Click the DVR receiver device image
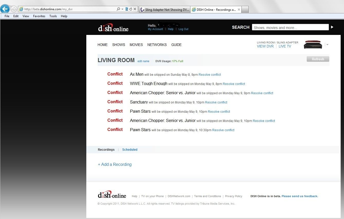 click(x=313, y=45)
